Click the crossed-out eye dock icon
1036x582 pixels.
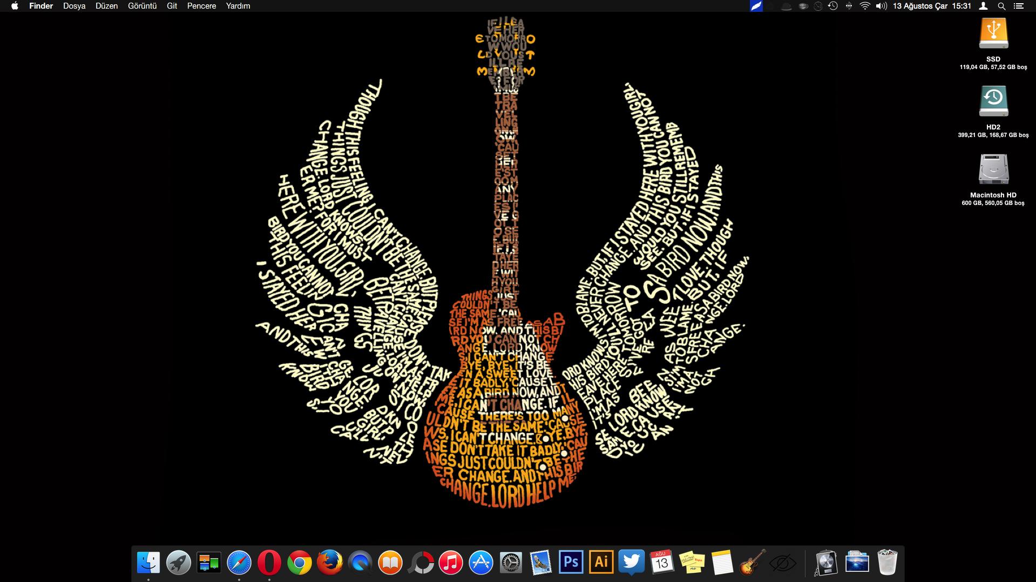click(x=783, y=564)
